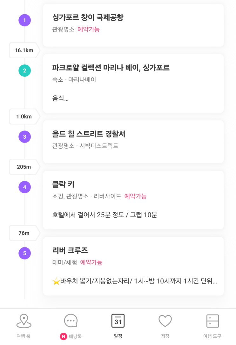Select the 16.1km distance tag
This screenshot has height=345, width=236.
(x=24, y=50)
